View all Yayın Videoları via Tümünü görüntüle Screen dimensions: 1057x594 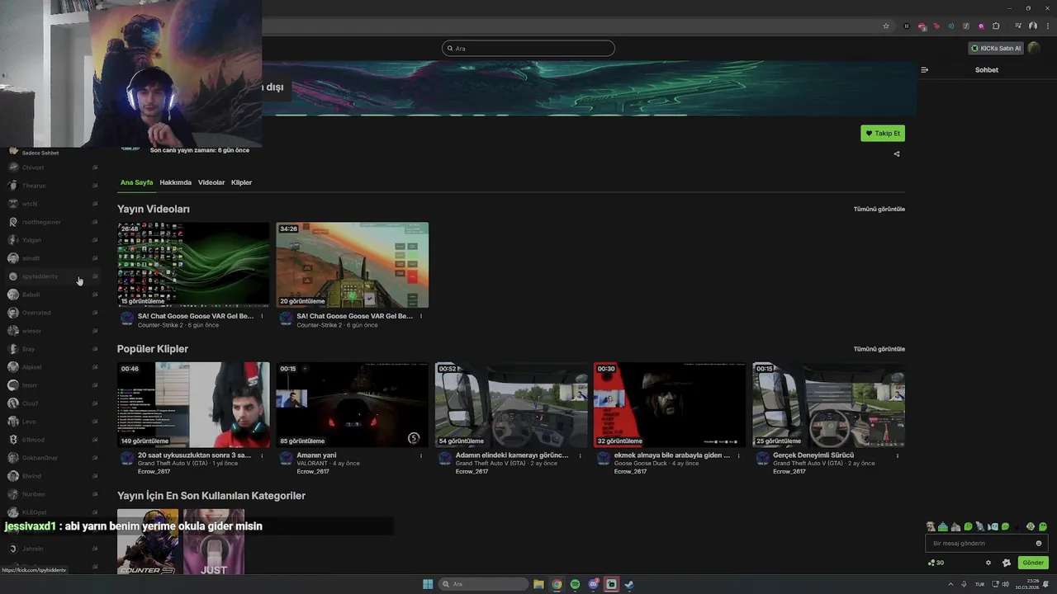pos(879,209)
